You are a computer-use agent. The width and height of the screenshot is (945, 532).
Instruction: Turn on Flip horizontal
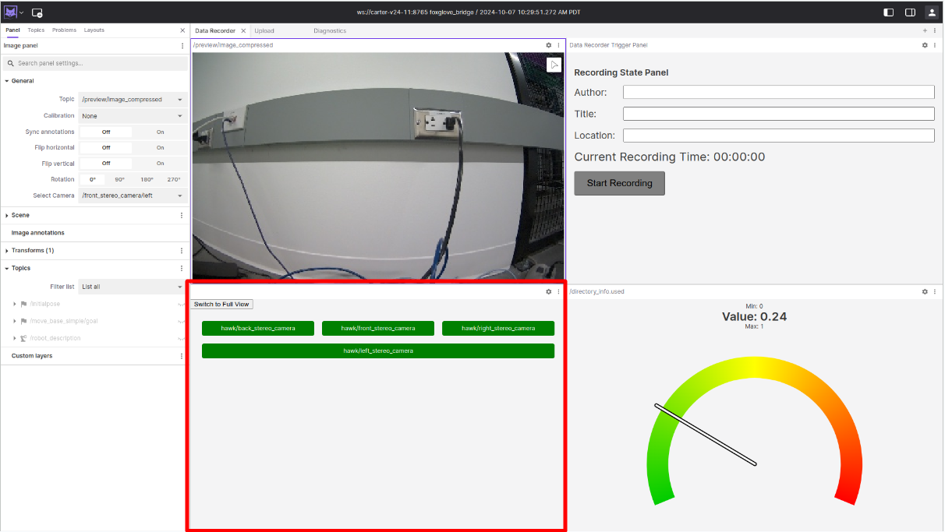159,147
